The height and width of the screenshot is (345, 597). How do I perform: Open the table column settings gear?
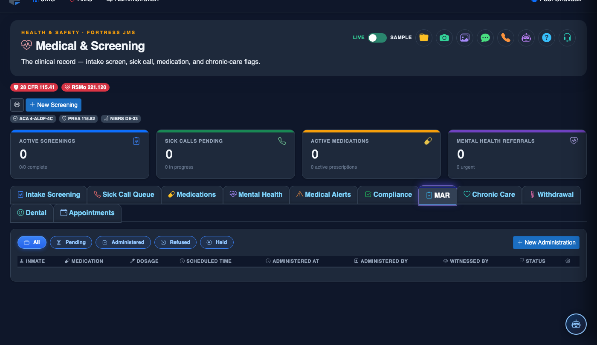click(x=568, y=261)
